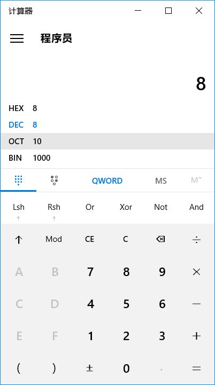The height and width of the screenshot is (385, 215).
Task: Click digit 1 key
Action: pyautogui.click(x=90, y=336)
